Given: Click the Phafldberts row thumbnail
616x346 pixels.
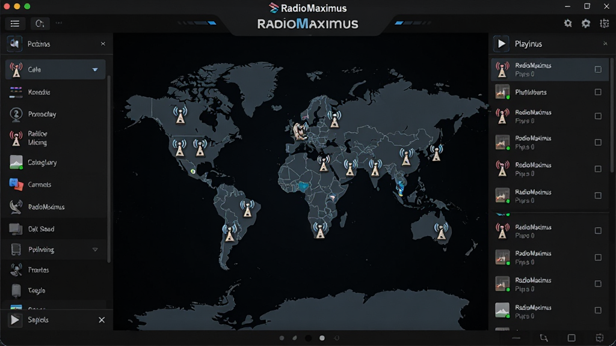Looking at the screenshot, I should (x=502, y=92).
